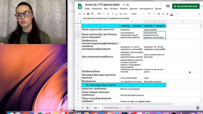Toggle bold formatting

click(x=159, y=14)
